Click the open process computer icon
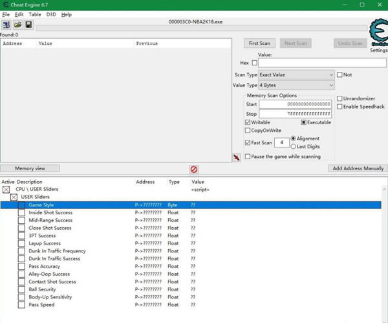 pos(6,25)
